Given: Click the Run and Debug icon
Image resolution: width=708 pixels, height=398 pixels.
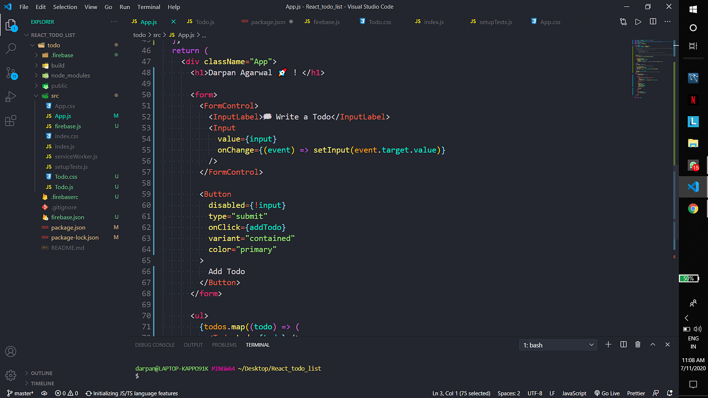Looking at the screenshot, I should pos(11,96).
